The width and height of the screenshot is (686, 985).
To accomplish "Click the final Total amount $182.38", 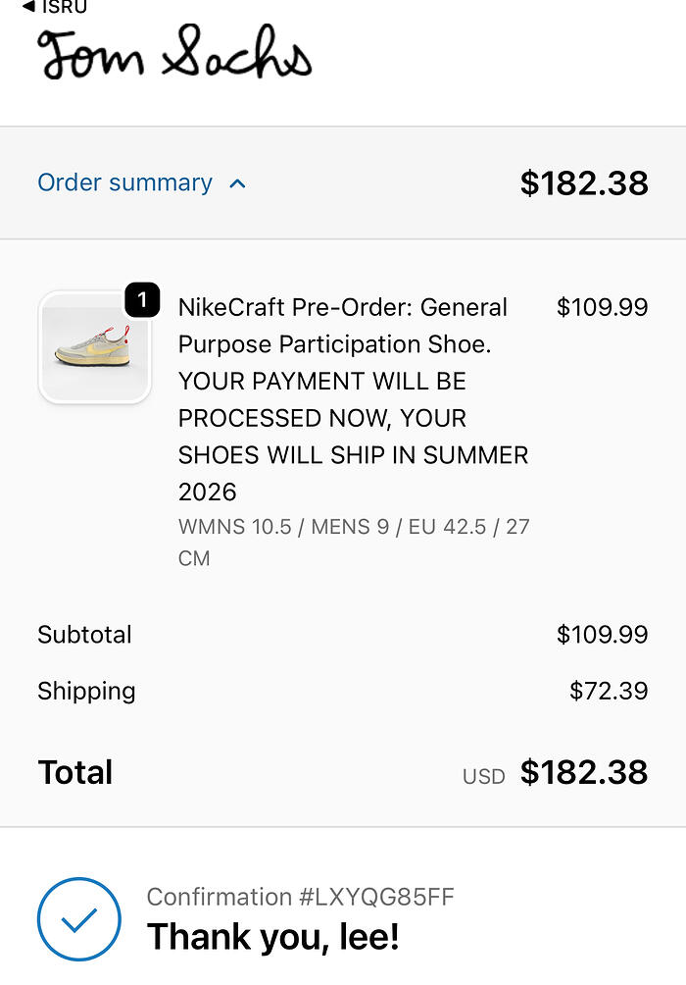I will point(583,772).
